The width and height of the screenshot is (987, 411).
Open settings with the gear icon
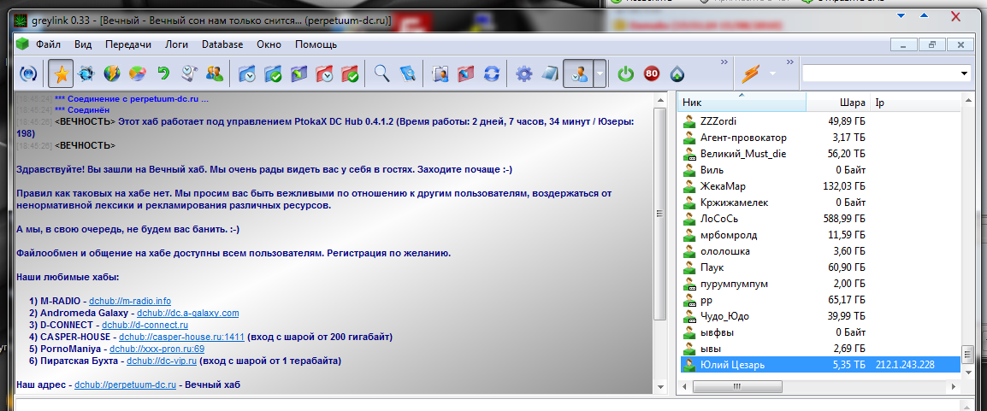[524, 74]
